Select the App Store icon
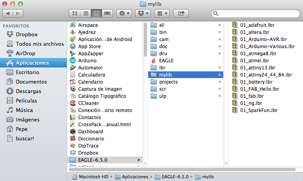Image resolution: width=303 pixels, height=181 pixels. [x=73, y=46]
